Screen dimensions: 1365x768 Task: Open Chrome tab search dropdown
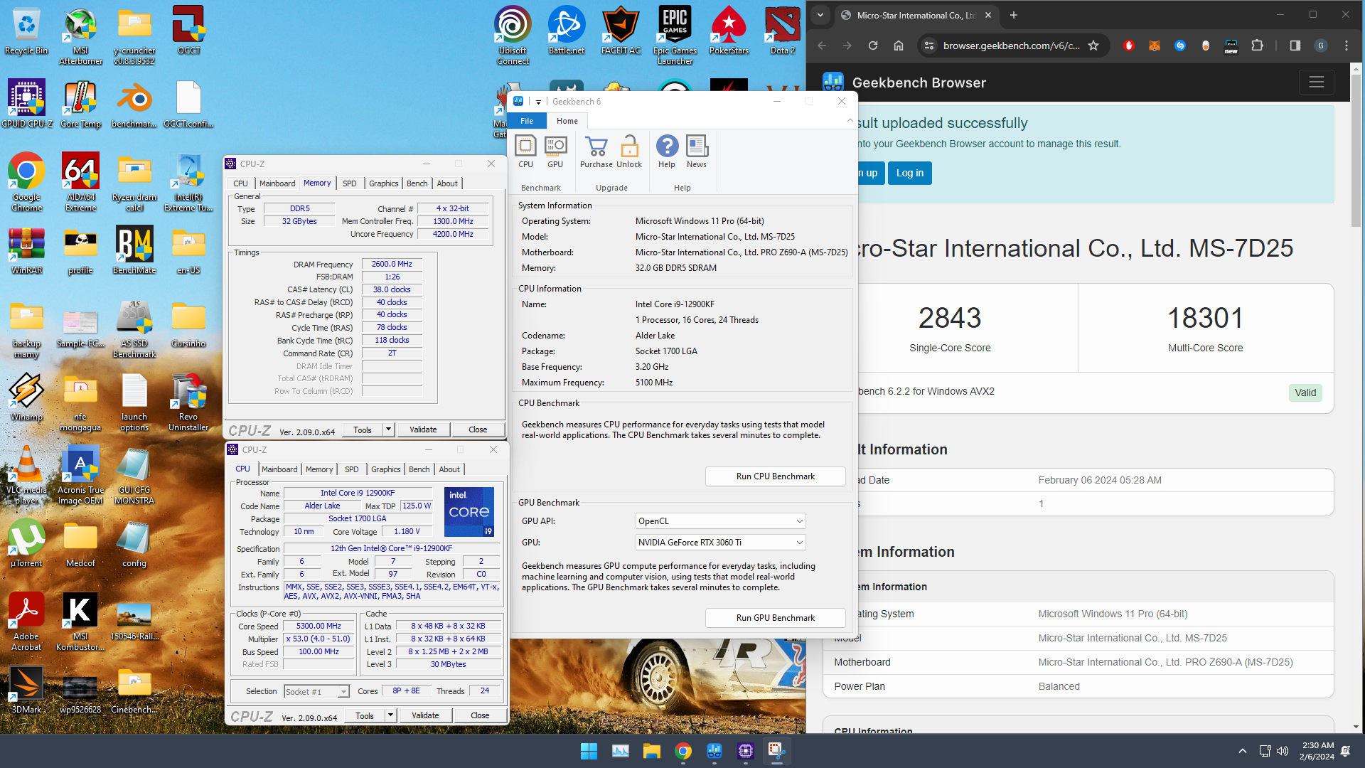click(820, 15)
